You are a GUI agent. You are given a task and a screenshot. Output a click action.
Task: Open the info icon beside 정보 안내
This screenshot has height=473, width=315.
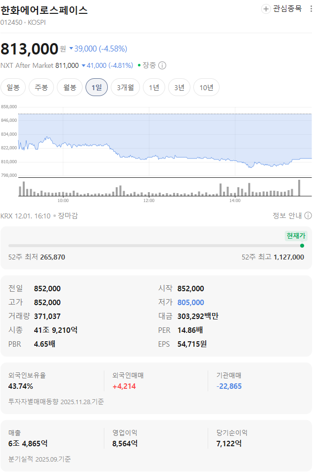pos(308,215)
